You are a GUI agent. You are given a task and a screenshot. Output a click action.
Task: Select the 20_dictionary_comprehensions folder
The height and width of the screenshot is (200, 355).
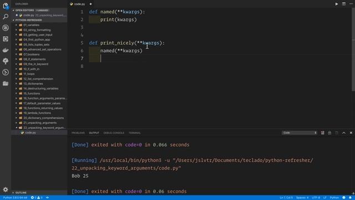point(43,118)
